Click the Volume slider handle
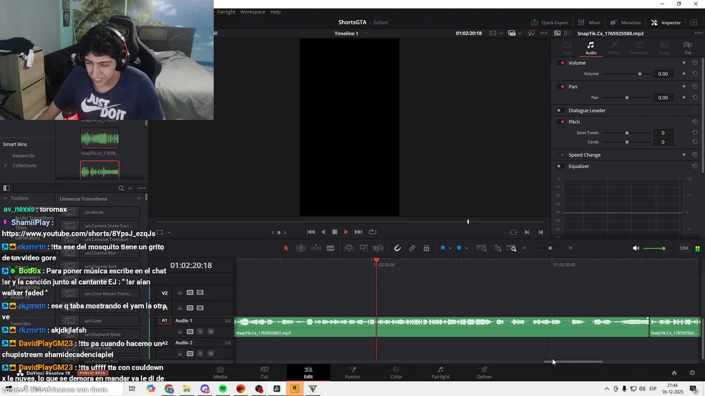The height and width of the screenshot is (396, 705). 639,74
